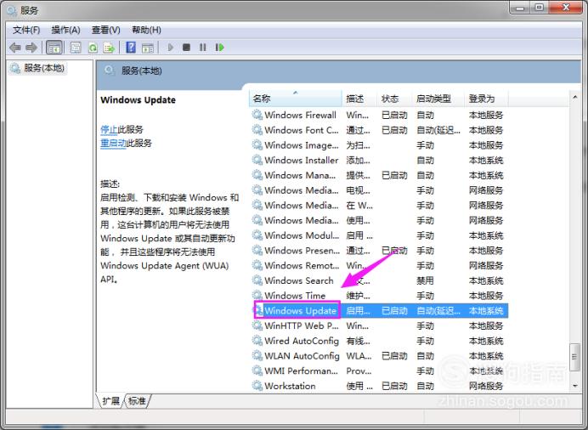
Task: Click the gear icon beside WLAN AutoConfig
Action: pos(257,355)
